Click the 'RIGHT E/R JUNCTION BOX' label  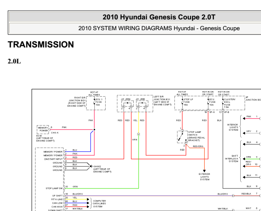click(77, 102)
